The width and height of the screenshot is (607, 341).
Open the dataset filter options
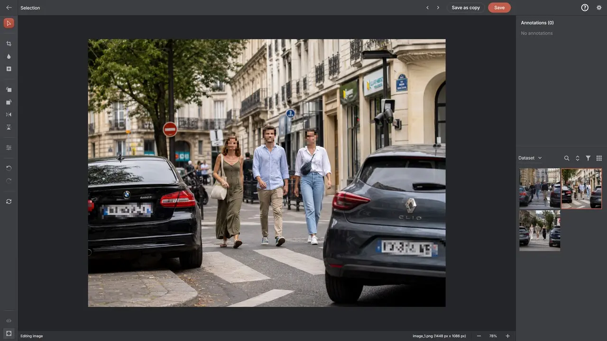(588, 158)
